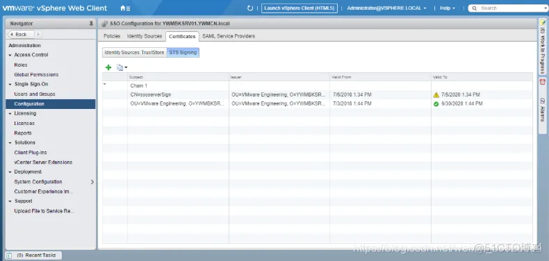Open Customer Experience Im... item
549x261 pixels.
(44, 192)
